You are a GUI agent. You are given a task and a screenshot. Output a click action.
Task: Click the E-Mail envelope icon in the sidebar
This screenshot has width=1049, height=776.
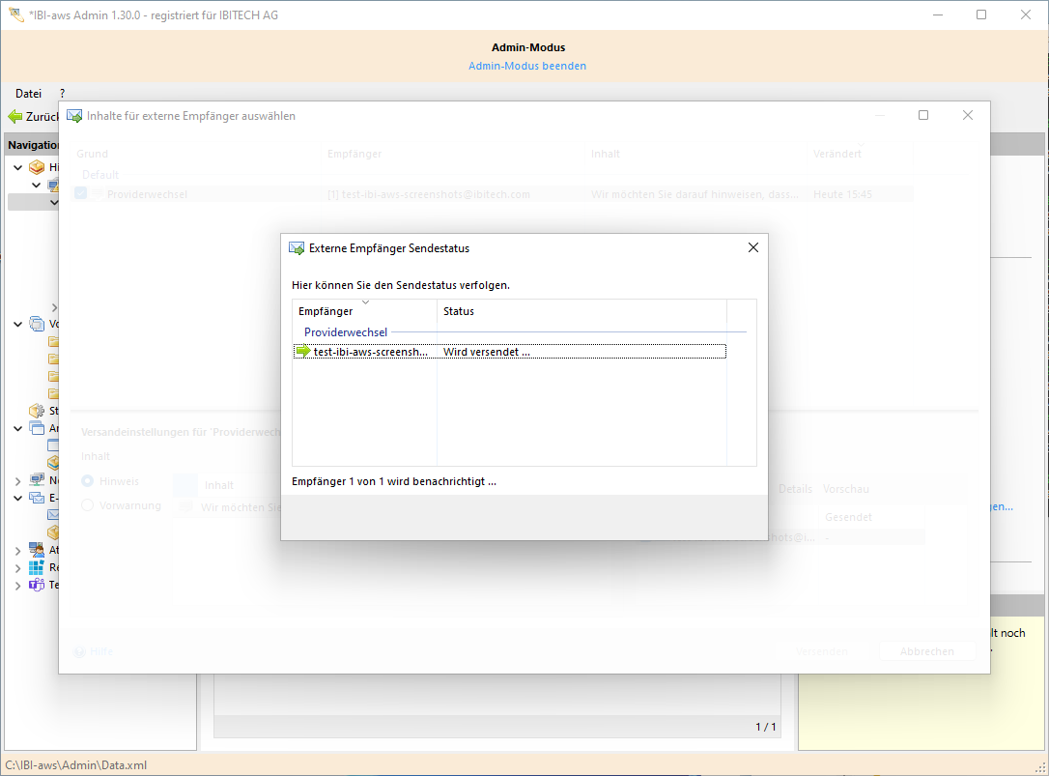click(35, 497)
